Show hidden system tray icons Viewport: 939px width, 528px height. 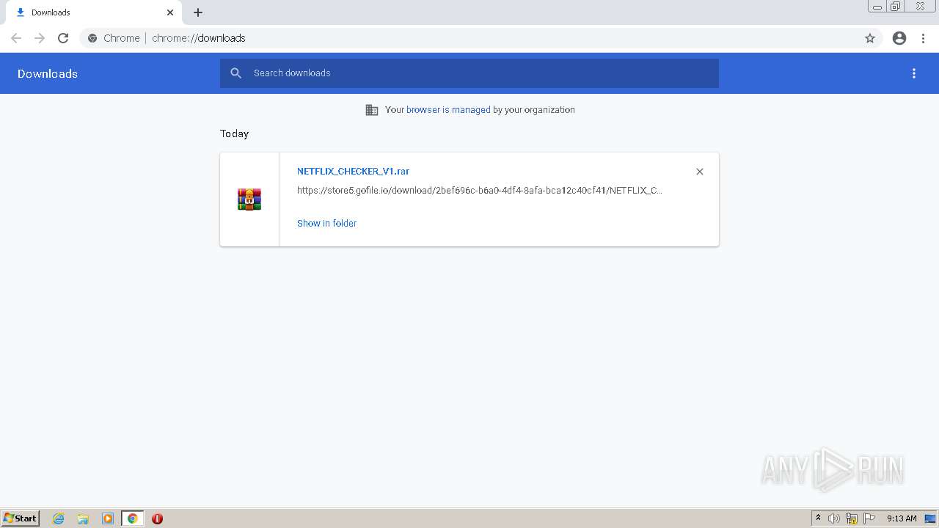click(x=818, y=518)
